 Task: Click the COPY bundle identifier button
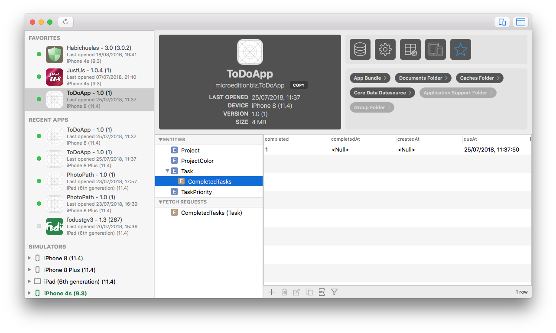pos(299,85)
